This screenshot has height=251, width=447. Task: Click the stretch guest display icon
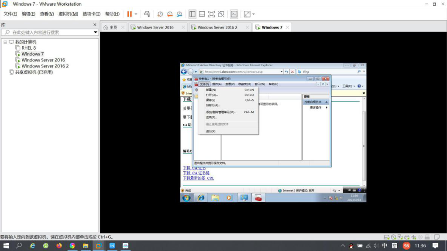pyautogui.click(x=247, y=14)
